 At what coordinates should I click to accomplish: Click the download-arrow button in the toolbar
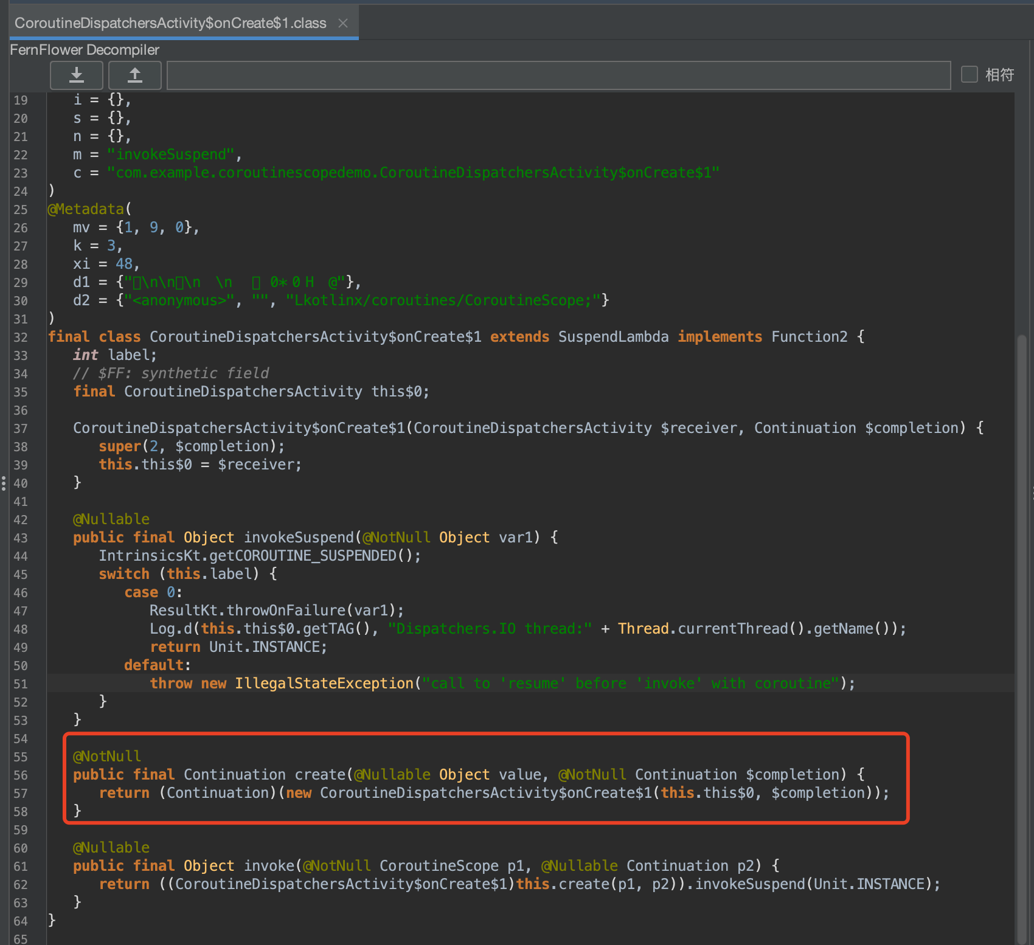click(x=77, y=75)
